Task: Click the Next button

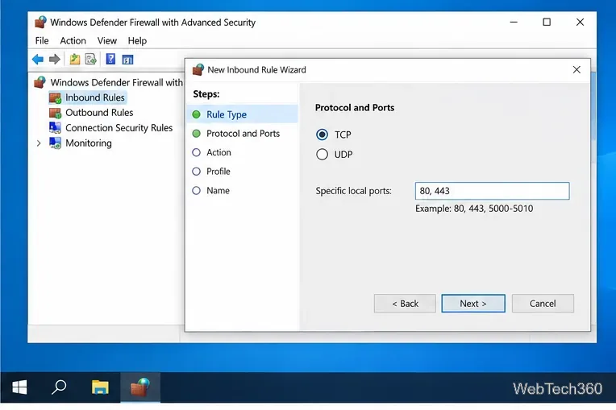Action: point(473,304)
